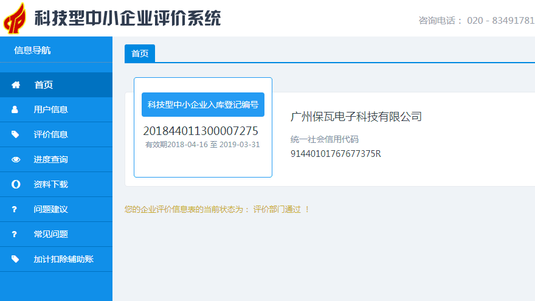Click the question mark icon beside 问题建议
The image size is (535, 301).
[x=15, y=210]
